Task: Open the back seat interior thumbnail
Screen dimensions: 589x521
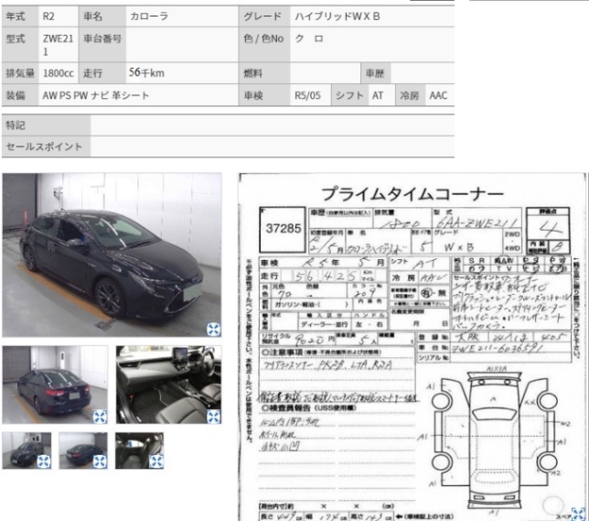Action: (139, 450)
